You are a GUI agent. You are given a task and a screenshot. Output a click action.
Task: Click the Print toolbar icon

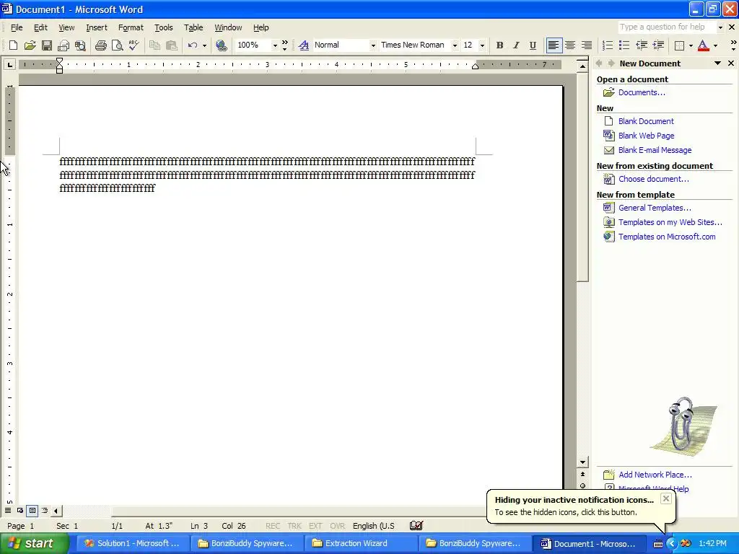[x=101, y=45]
